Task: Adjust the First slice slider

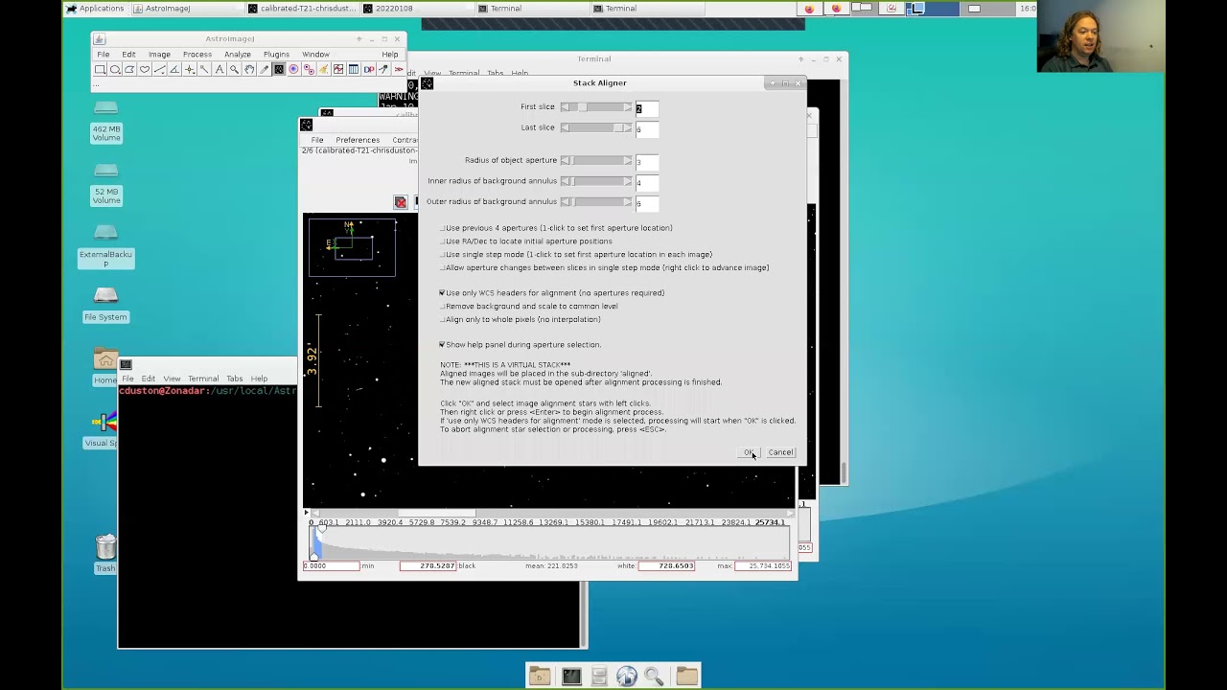Action: [596, 107]
